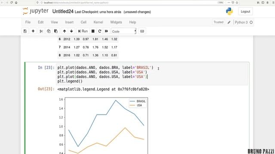This screenshot has width=275, height=154.
Task: Open the Widgets menu
Action: coord(116,22)
